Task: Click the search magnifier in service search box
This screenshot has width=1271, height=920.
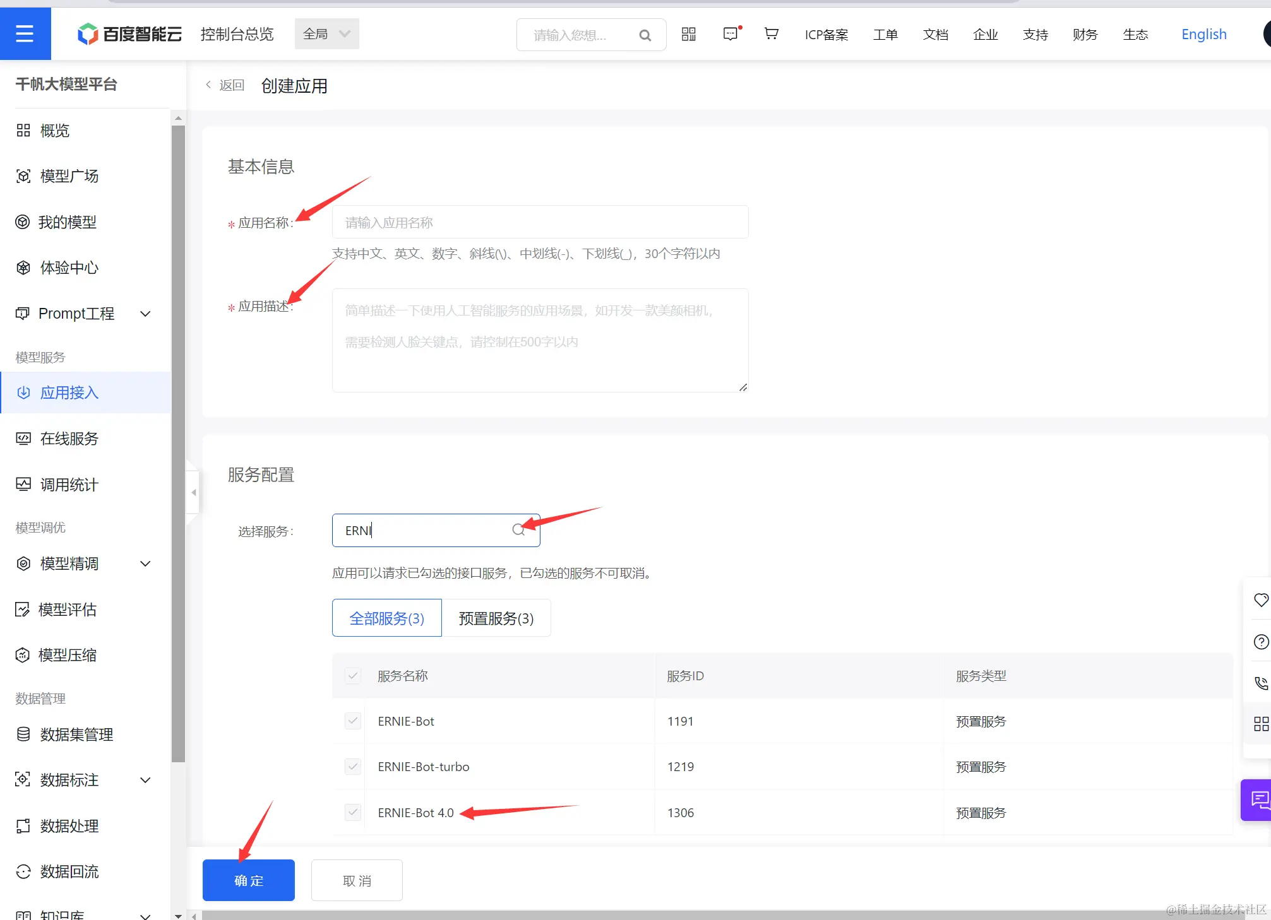Action: [x=518, y=530]
